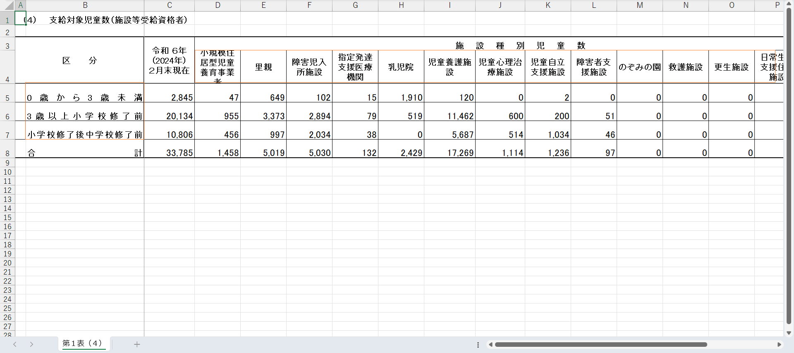Click the Select All corner triangle
The width and height of the screenshot is (794, 353).
[x=9, y=5]
